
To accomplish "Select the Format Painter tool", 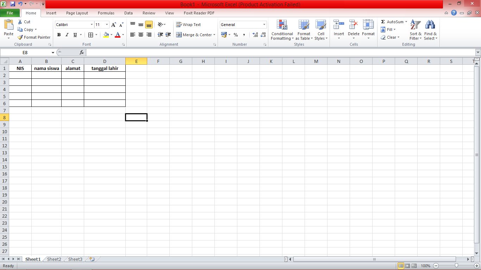I will point(33,37).
